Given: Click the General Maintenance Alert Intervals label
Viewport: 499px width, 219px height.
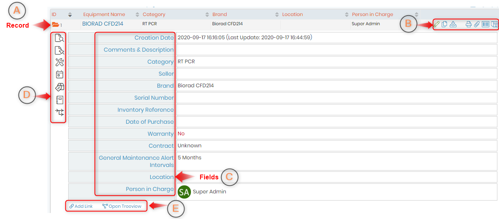Looking at the screenshot, I should 136,161.
